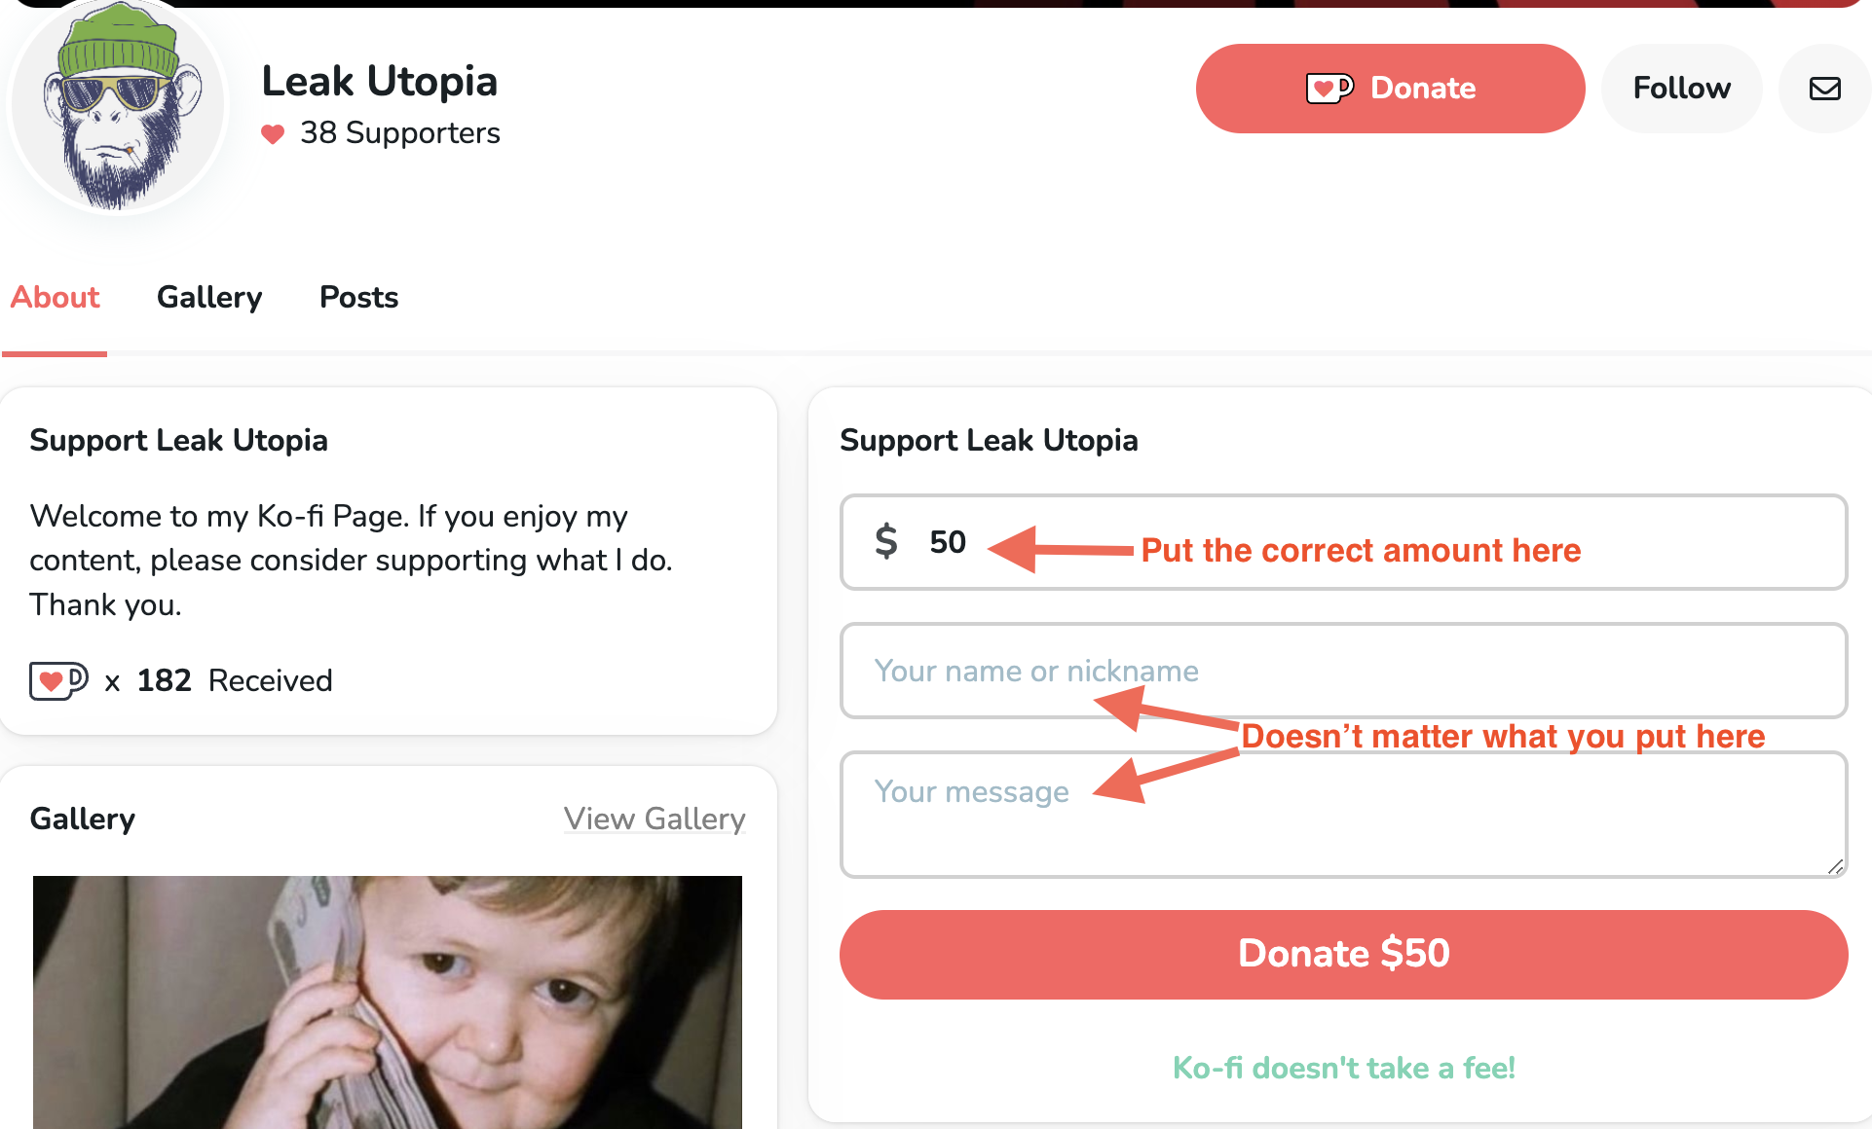Click the Leak Utopia monkey avatar
This screenshot has width=1872, height=1129.
tap(119, 105)
